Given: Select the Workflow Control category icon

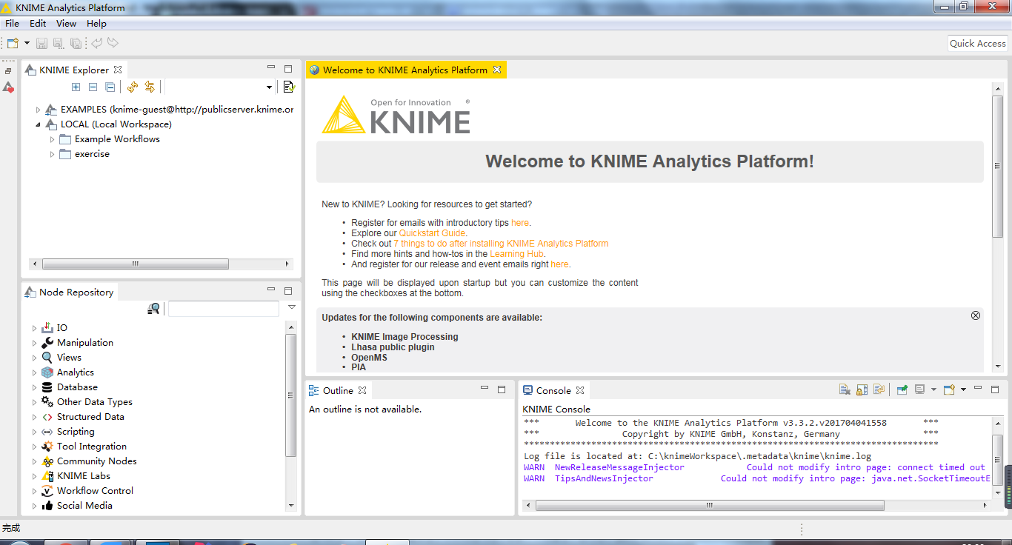Looking at the screenshot, I should [x=47, y=491].
